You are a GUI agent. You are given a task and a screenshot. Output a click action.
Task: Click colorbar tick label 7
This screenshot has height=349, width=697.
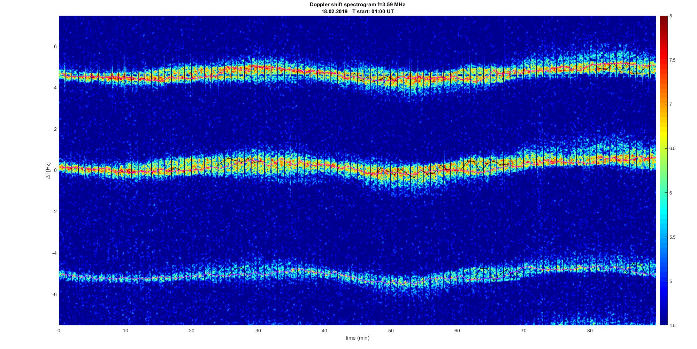(671, 104)
